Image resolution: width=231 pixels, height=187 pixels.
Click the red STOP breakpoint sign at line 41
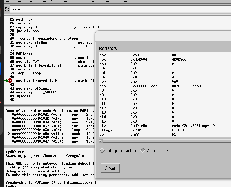[10, 81]
